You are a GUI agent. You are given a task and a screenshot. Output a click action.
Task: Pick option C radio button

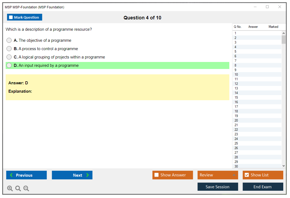click(9, 57)
